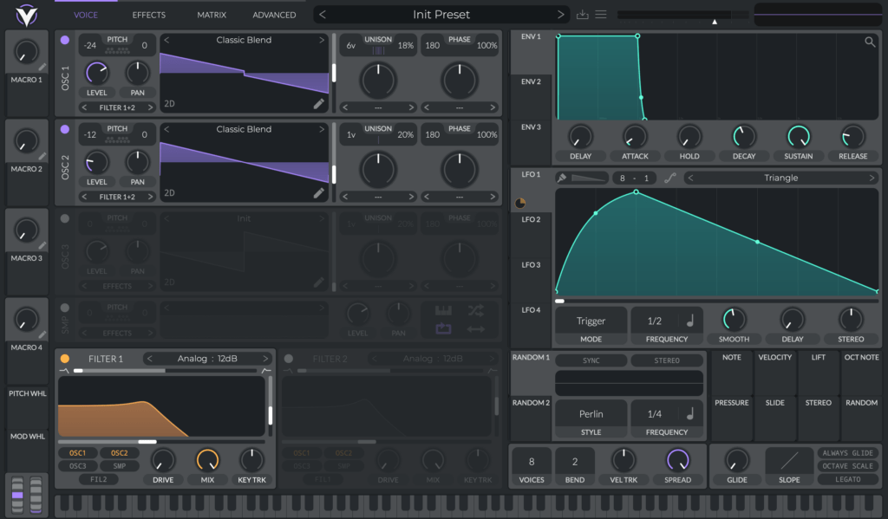The image size is (888, 519).
Task: Previous OSC 2 wavetable before Classic Blend
Action: 167,129
